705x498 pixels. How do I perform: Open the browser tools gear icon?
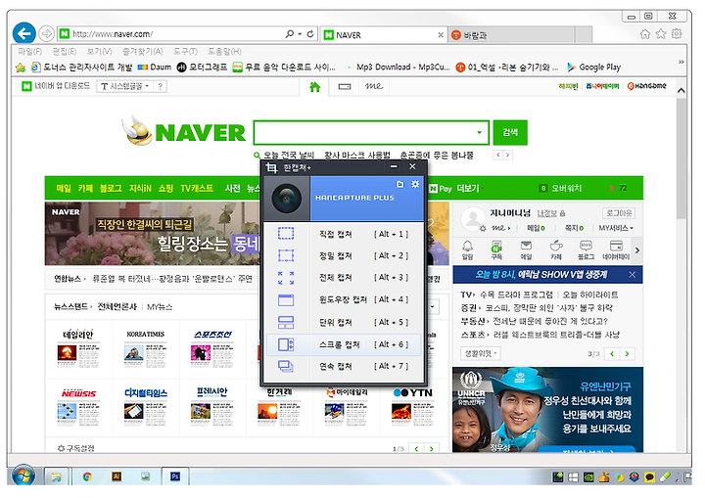point(677,33)
